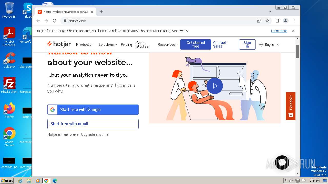Image resolution: width=328 pixels, height=184 pixels.
Task: Open the Chrome side panel icon
Action: (277, 21)
